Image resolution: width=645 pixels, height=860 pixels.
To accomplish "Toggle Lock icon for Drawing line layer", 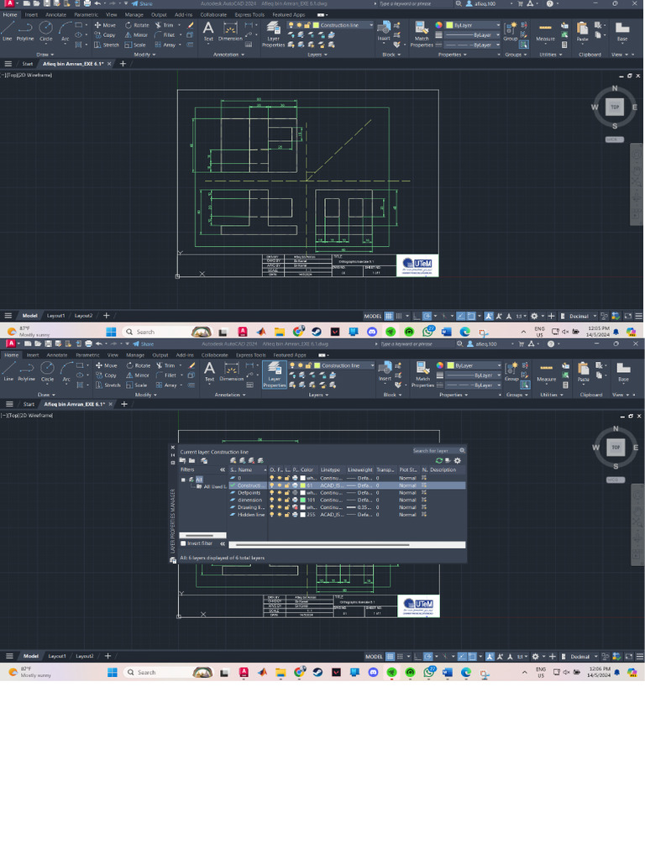I will [286, 507].
